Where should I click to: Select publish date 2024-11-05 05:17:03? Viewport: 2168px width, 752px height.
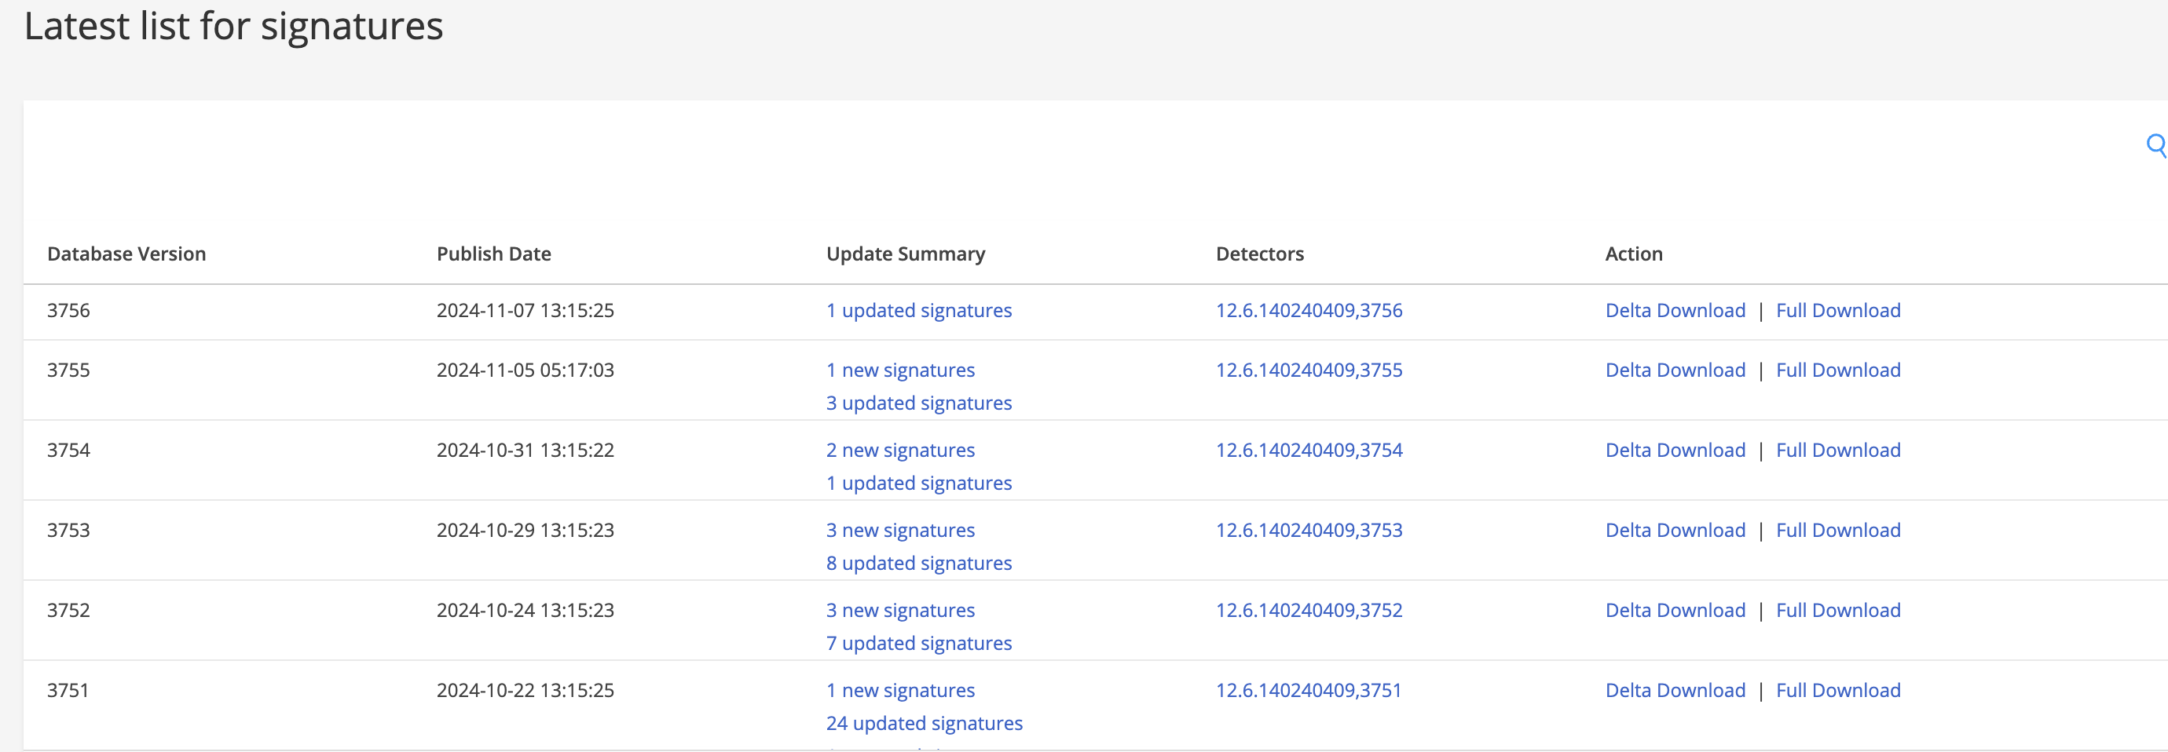(x=526, y=370)
